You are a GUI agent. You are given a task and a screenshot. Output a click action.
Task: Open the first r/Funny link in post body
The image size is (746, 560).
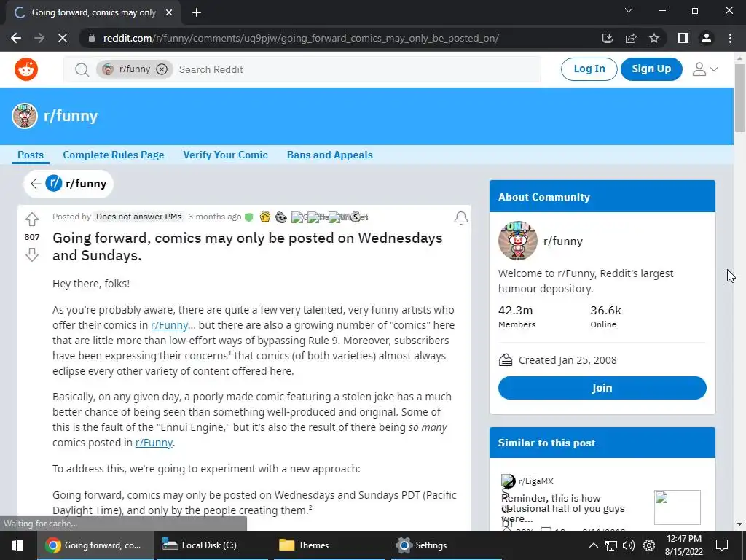tap(169, 325)
